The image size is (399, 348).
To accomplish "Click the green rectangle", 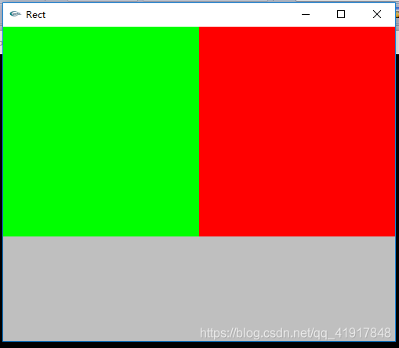I will (101, 131).
